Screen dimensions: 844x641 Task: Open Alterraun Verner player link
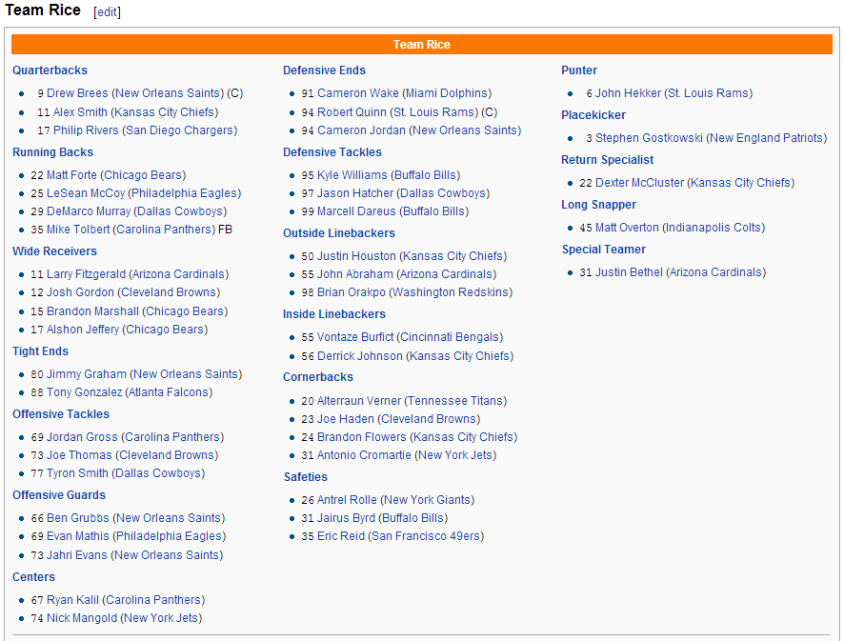coord(359,401)
